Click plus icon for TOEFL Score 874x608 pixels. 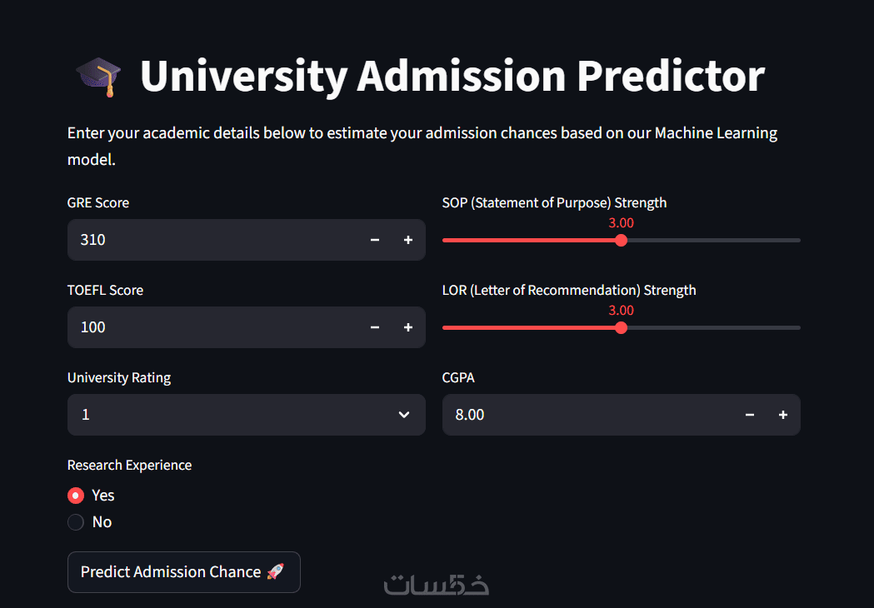pos(408,327)
